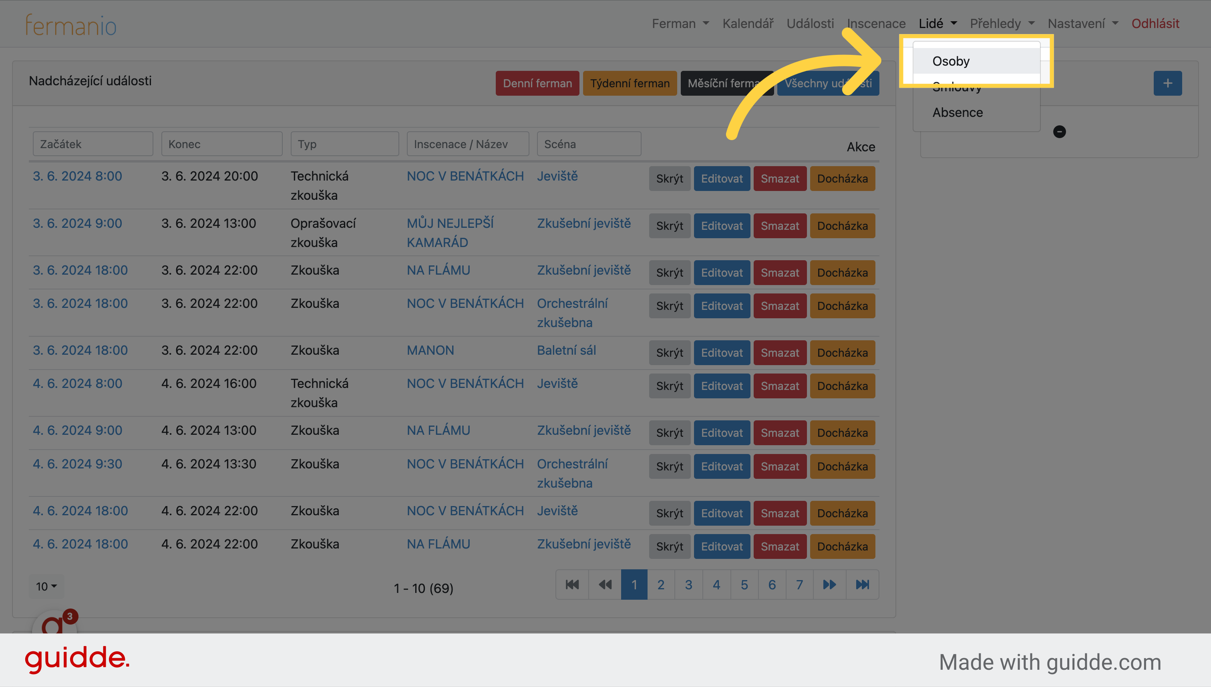Click the current page 1 button
Image resolution: width=1211 pixels, height=687 pixels.
point(634,585)
